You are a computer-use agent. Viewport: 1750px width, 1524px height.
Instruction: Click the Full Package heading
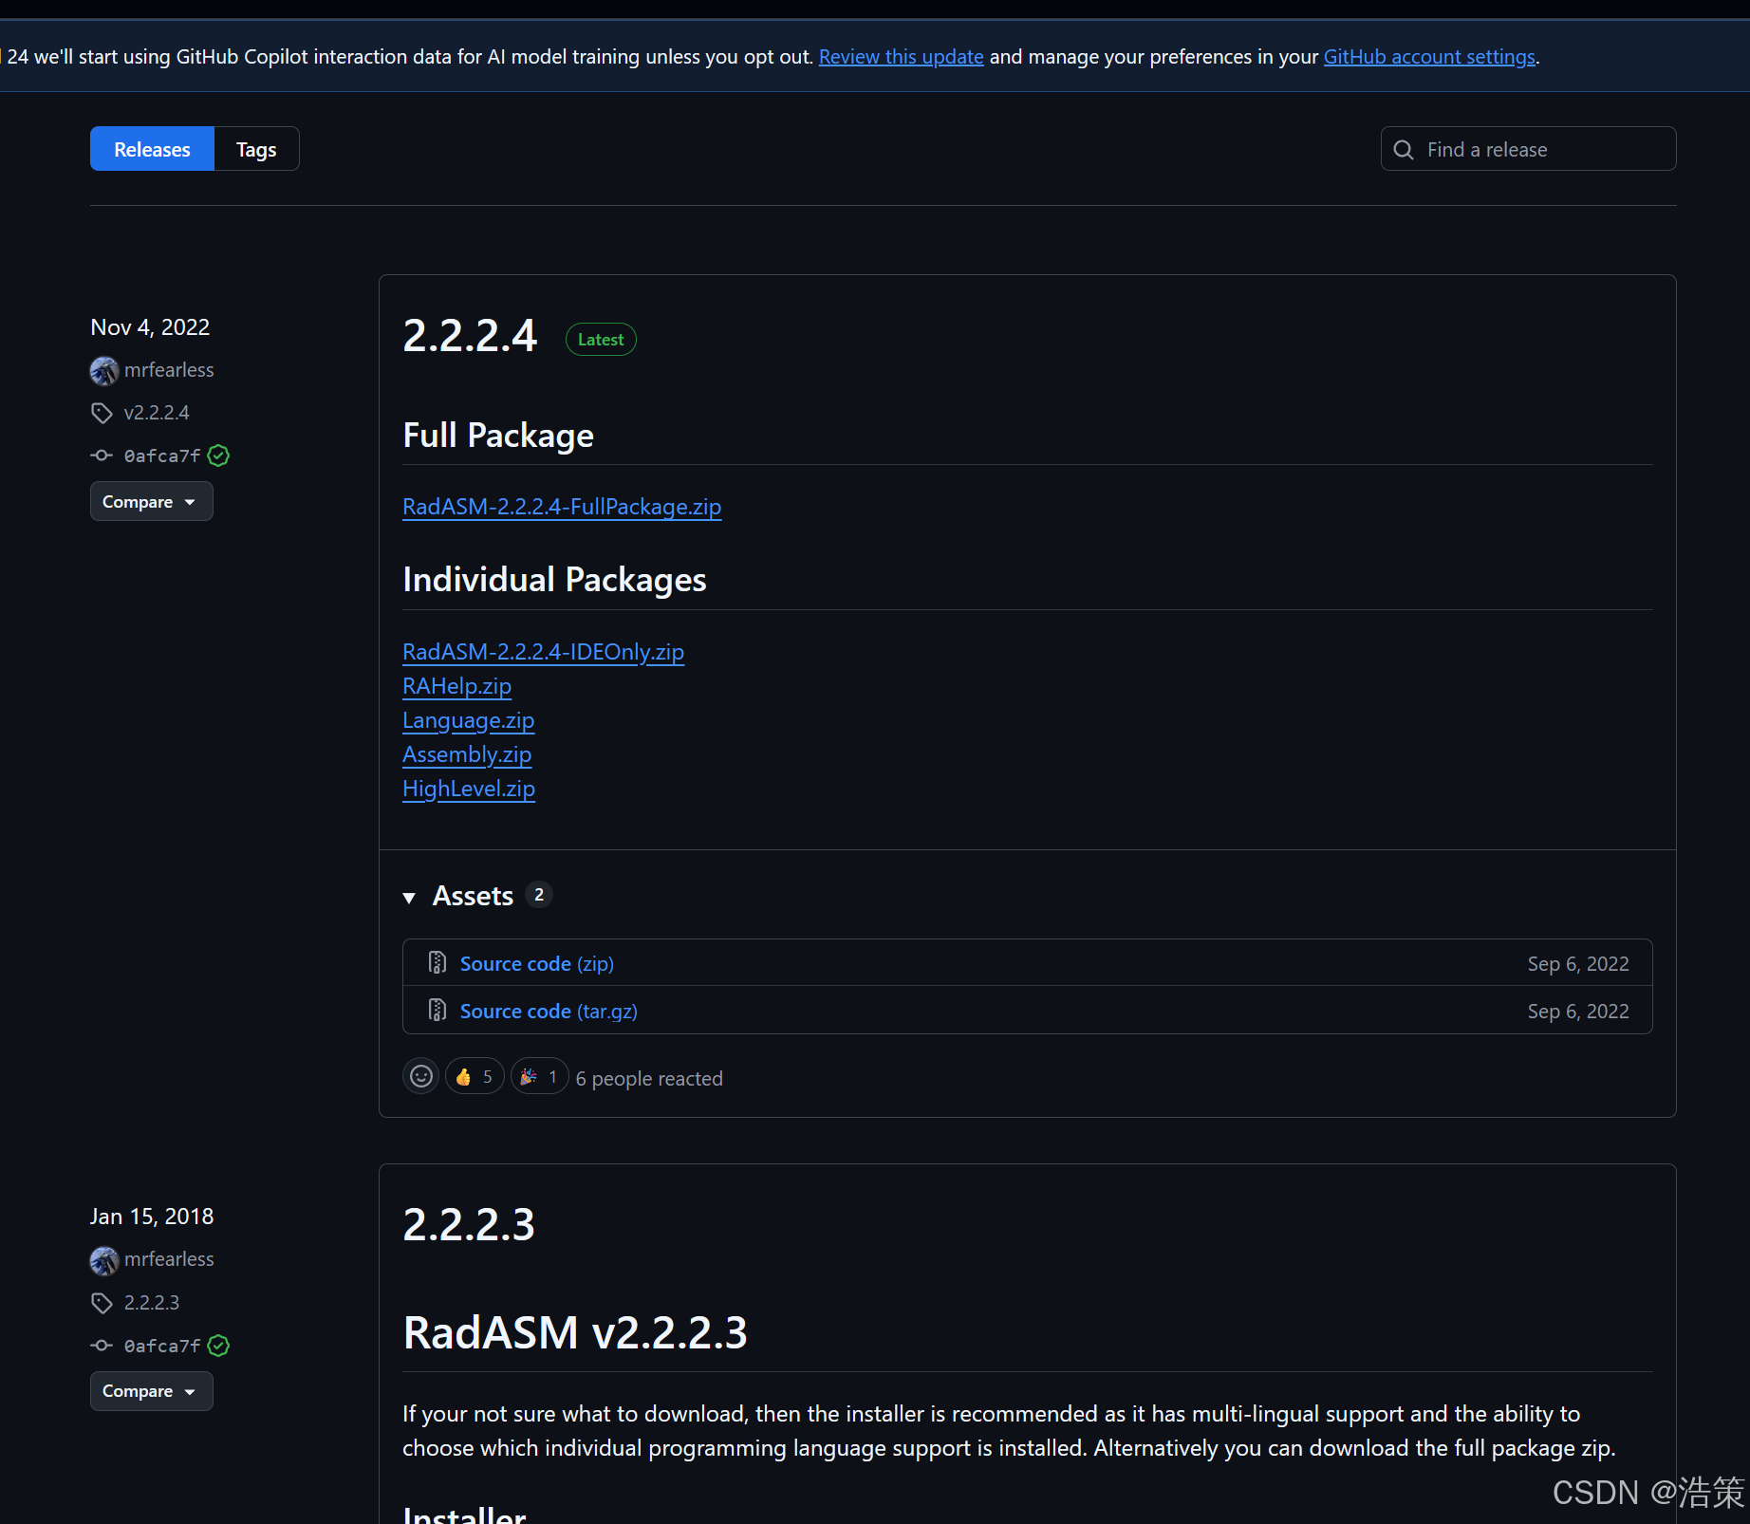[x=498, y=436]
